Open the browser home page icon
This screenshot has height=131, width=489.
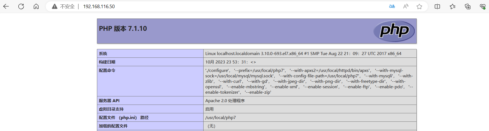tap(36, 7)
